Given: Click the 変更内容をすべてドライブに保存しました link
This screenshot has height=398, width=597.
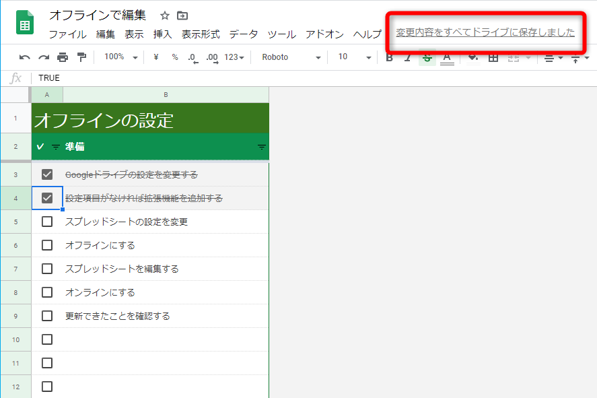Looking at the screenshot, I should (x=485, y=32).
